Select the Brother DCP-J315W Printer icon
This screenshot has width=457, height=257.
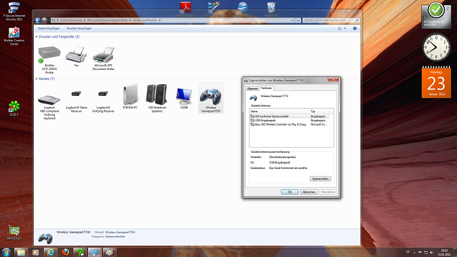[49, 60]
